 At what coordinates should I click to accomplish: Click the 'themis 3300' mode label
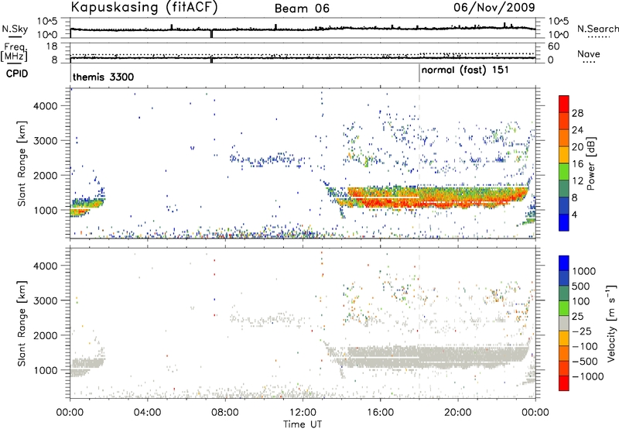[x=104, y=77]
